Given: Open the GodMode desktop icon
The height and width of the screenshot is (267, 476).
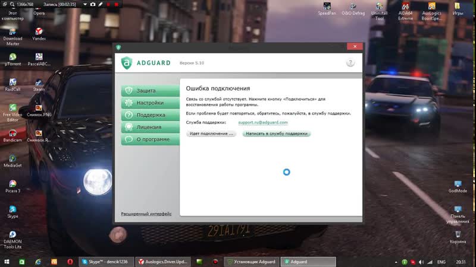Looking at the screenshot, I should [458, 186].
